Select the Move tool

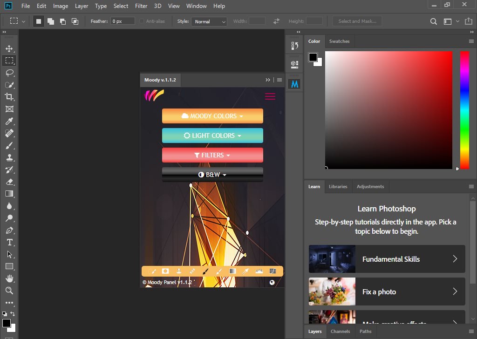point(10,47)
